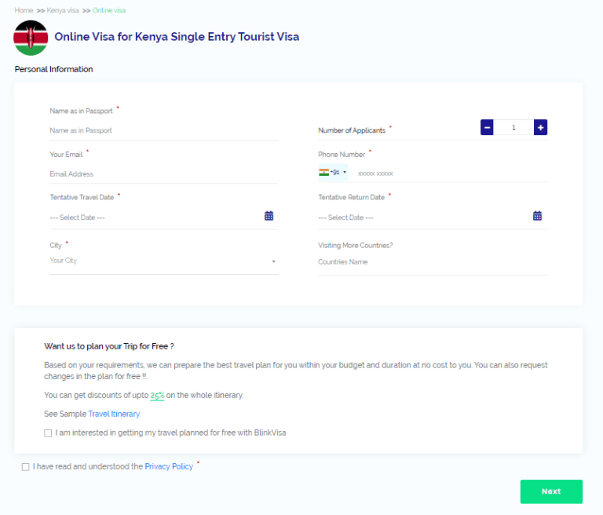Image resolution: width=603 pixels, height=515 pixels.
Task: Open Tentative Travel Date calendar icon
Action: 269,216
